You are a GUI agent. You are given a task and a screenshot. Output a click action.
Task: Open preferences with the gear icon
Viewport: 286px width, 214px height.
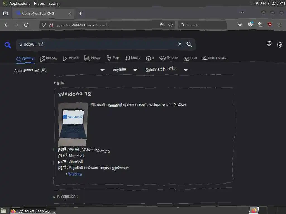[x=279, y=45]
